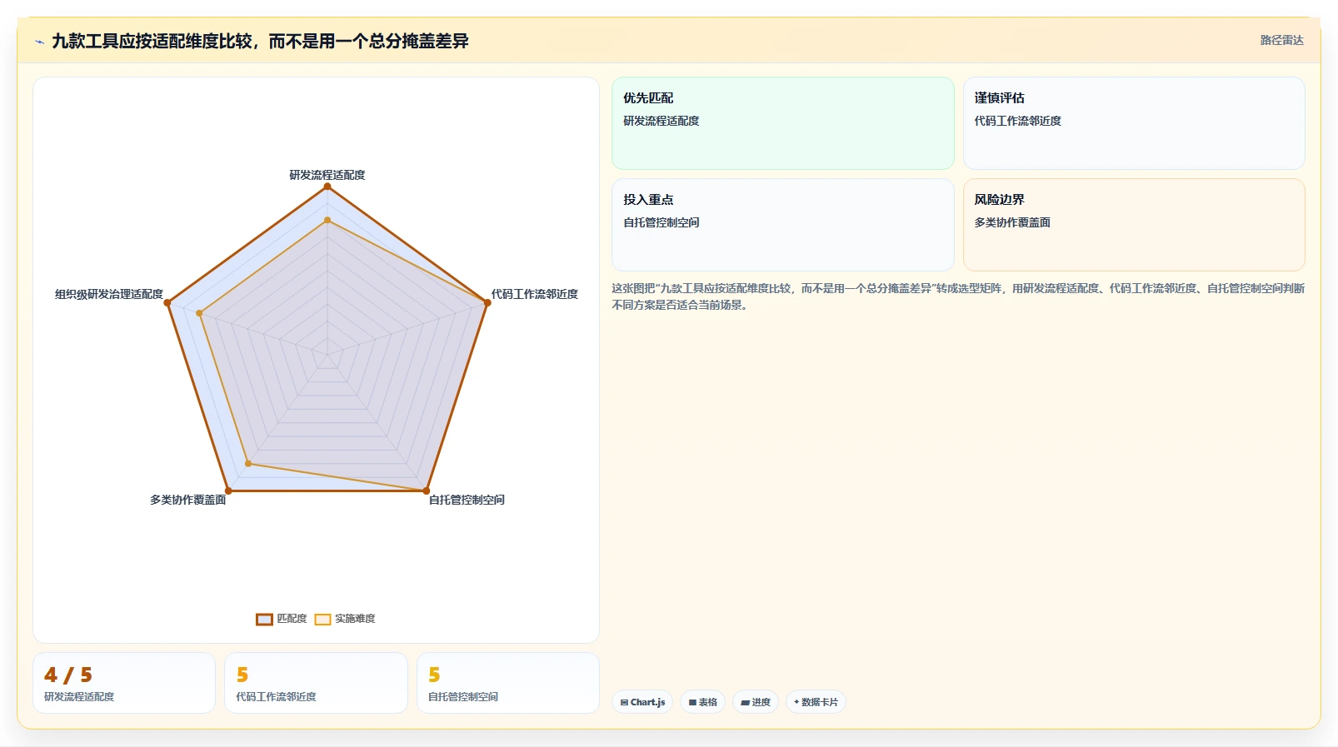Select the 4 / 5 研发流程适配度 stat card
This screenshot has width=1338, height=747.
click(x=124, y=683)
